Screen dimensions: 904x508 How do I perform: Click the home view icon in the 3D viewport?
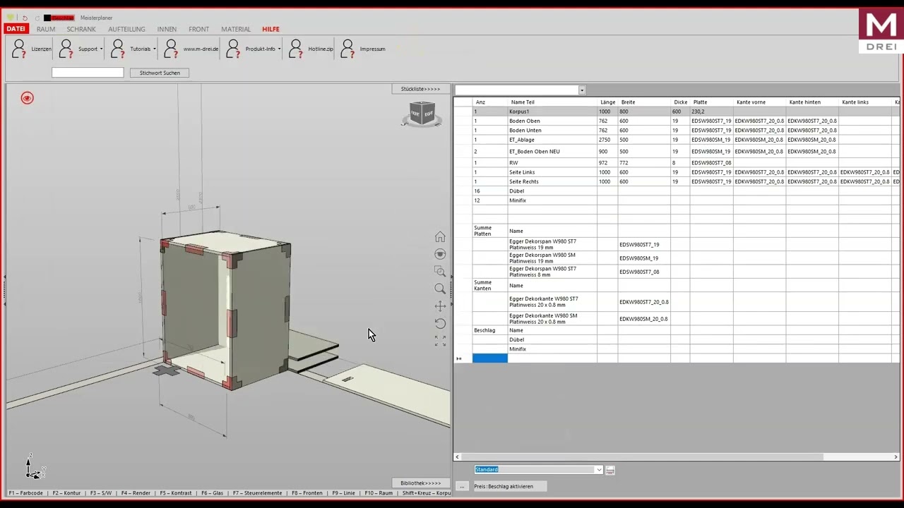tap(440, 237)
